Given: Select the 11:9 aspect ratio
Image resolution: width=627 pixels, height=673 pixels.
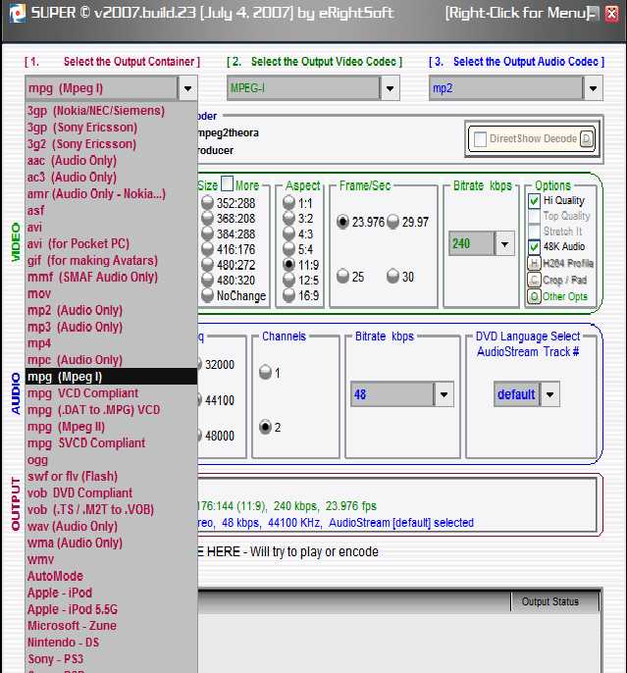Looking at the screenshot, I should [x=288, y=265].
